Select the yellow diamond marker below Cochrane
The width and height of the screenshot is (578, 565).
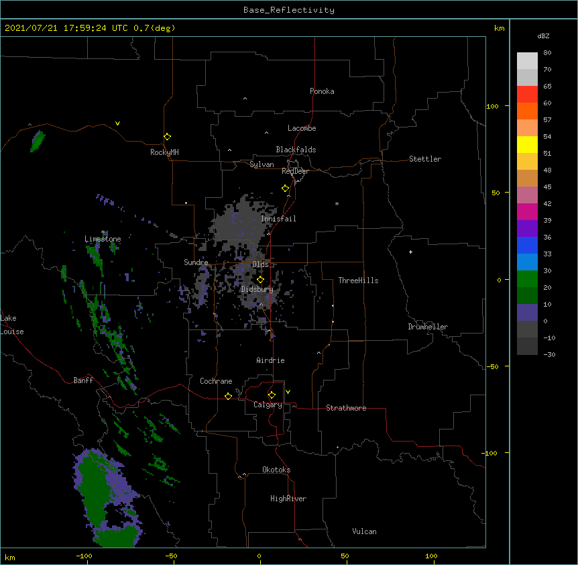point(228,396)
